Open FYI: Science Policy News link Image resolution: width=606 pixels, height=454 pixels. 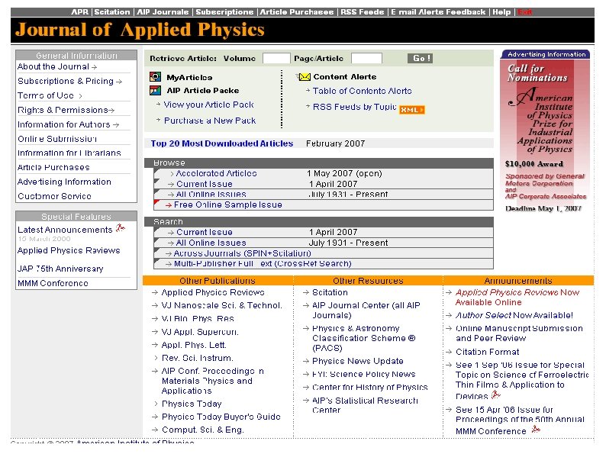tap(364, 374)
